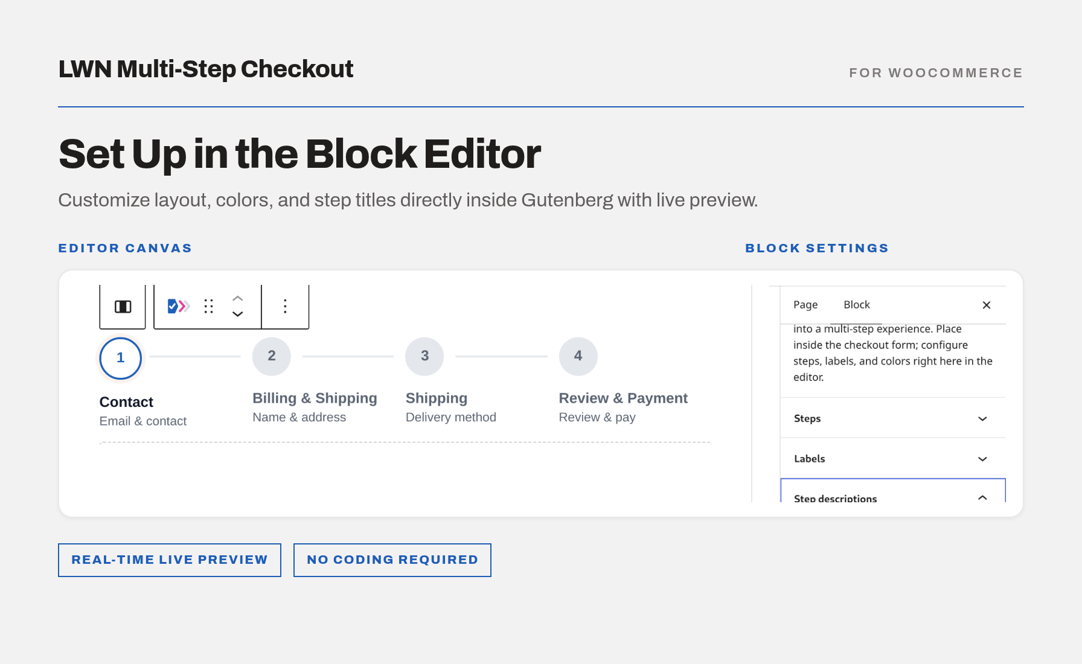The image size is (1082, 664).
Task: Switch to the Block tab
Action: point(857,305)
